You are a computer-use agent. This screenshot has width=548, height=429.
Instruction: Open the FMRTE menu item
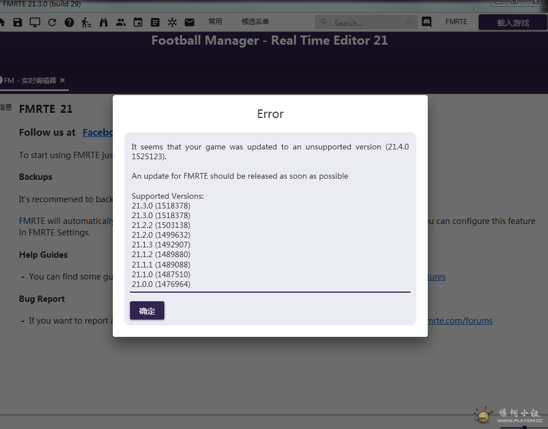pyautogui.click(x=456, y=22)
